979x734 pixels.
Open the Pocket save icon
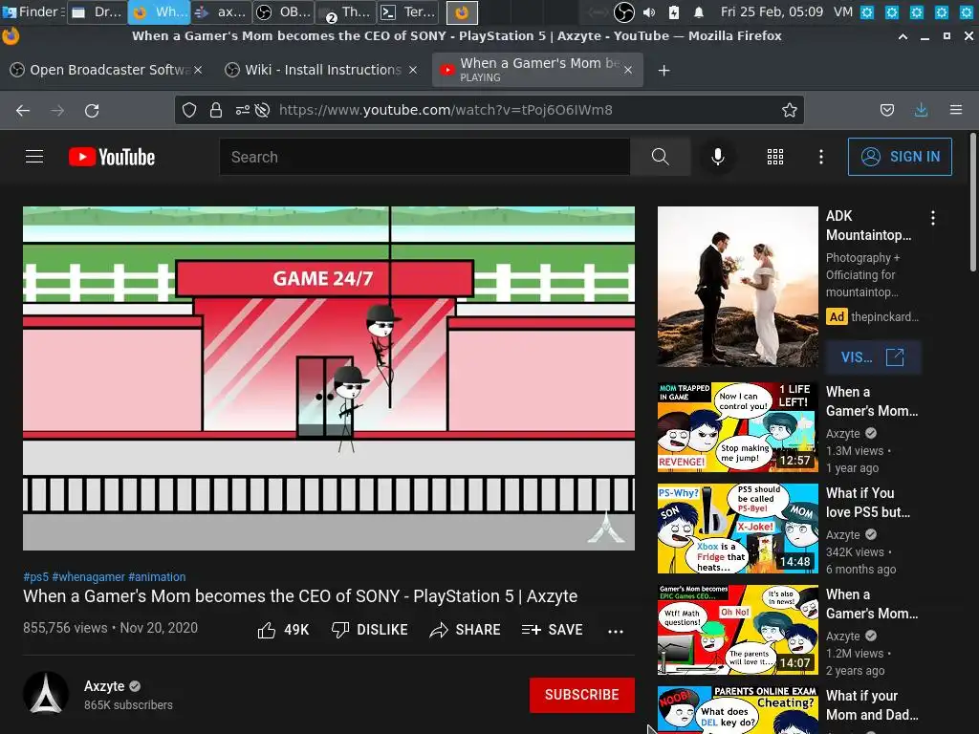(886, 111)
